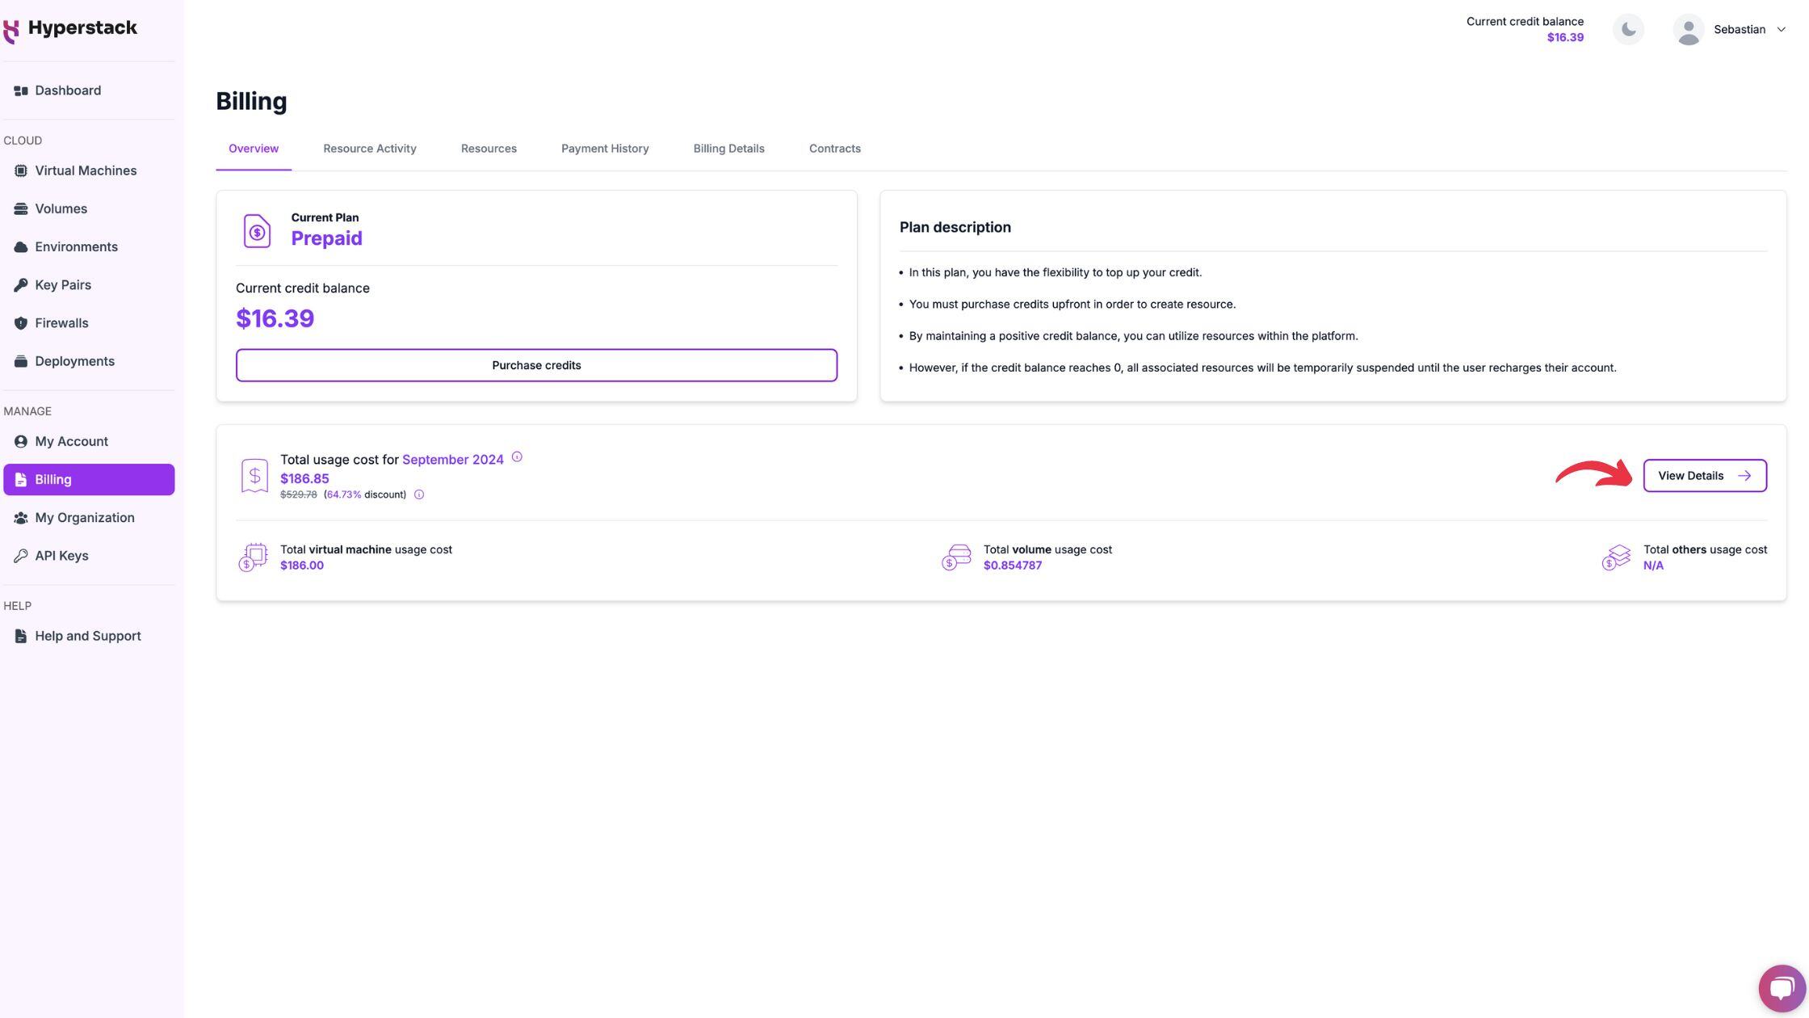The image size is (1809, 1018).
Task: Click the N/A others usage value
Action: pyautogui.click(x=1653, y=566)
